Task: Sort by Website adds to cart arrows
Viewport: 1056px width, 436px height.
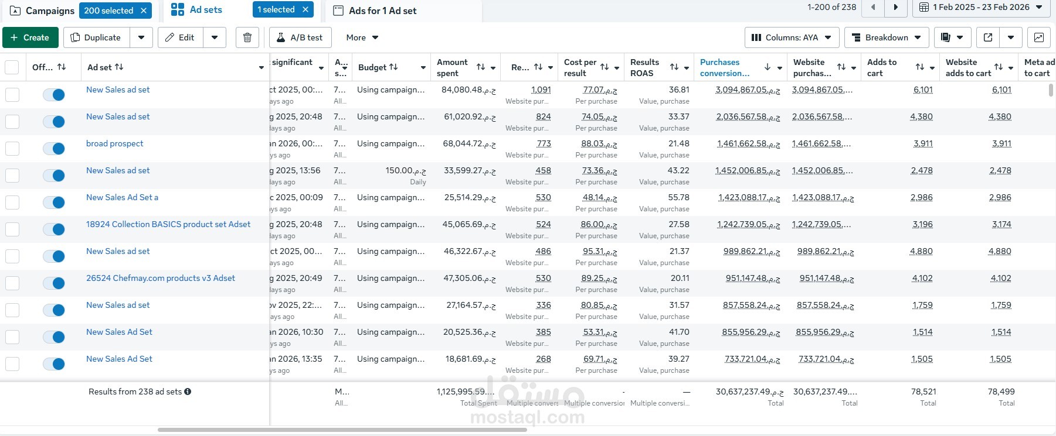Action: point(999,67)
